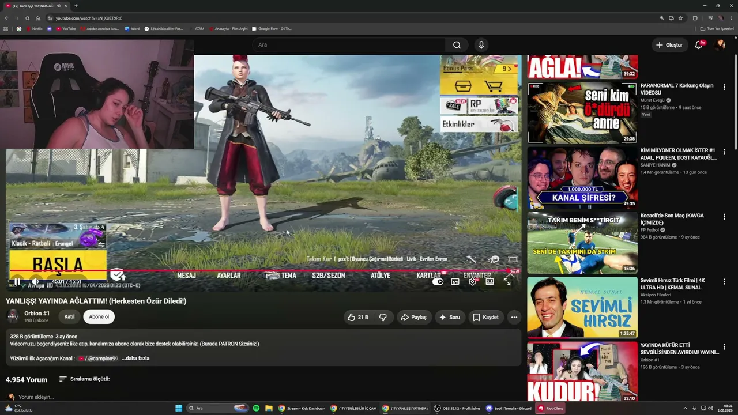Click the Yorum ekleyin comment field
This screenshot has width=738, height=415.
[36, 397]
